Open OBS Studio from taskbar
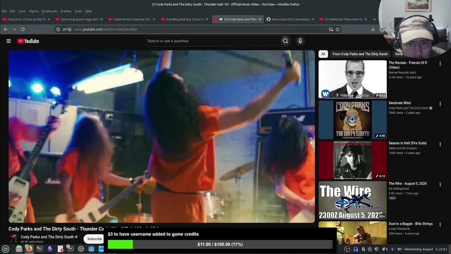This screenshot has width=451, height=254. click(x=81, y=249)
